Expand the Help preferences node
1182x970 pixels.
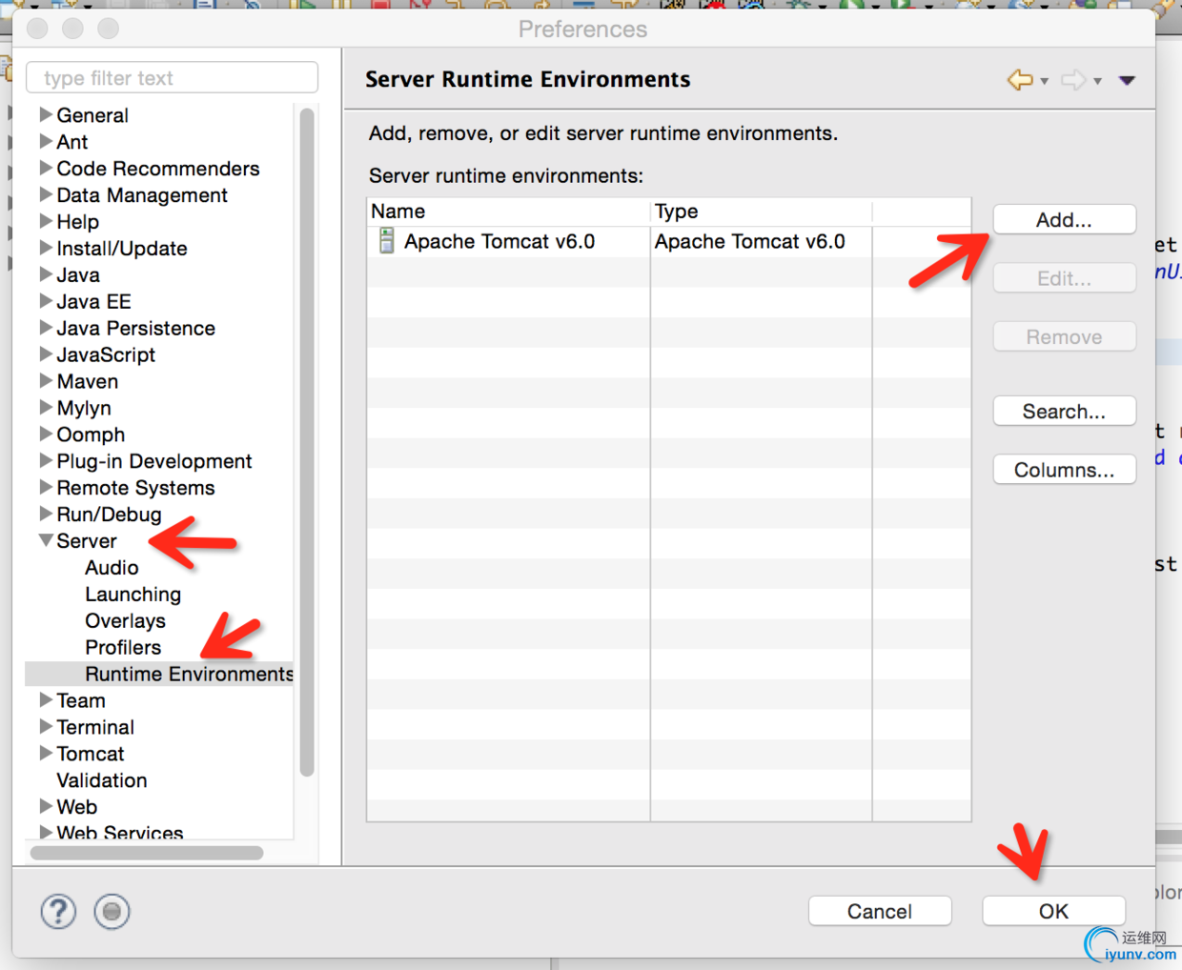pos(46,221)
